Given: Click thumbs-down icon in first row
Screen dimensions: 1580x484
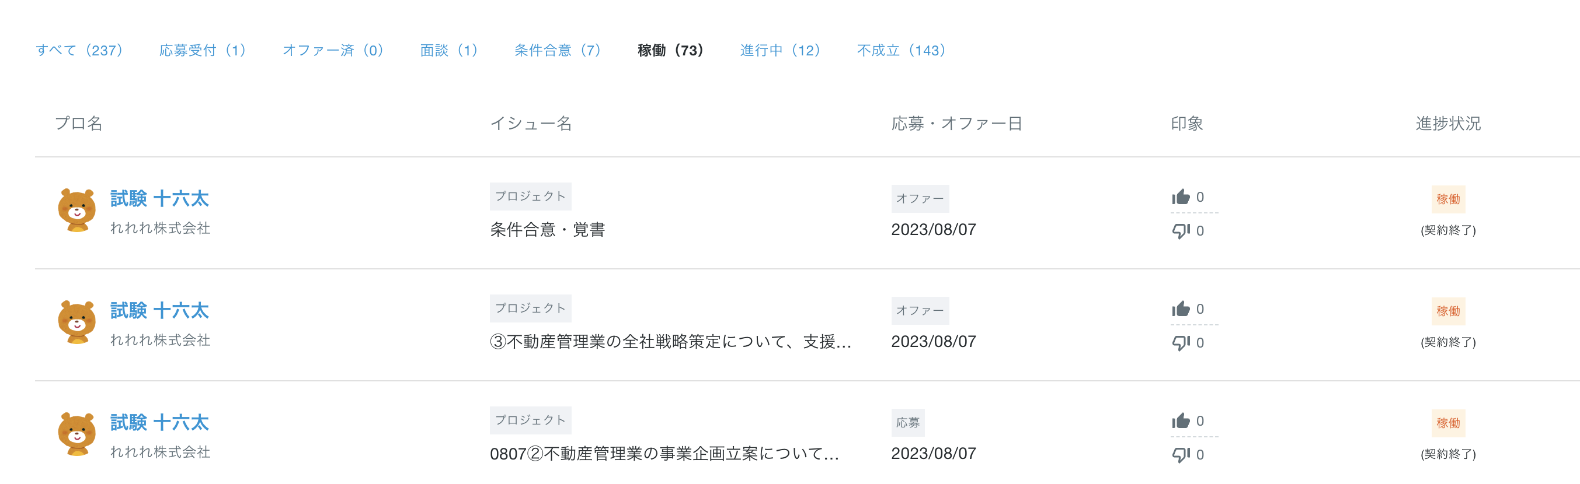Looking at the screenshot, I should tap(1180, 231).
